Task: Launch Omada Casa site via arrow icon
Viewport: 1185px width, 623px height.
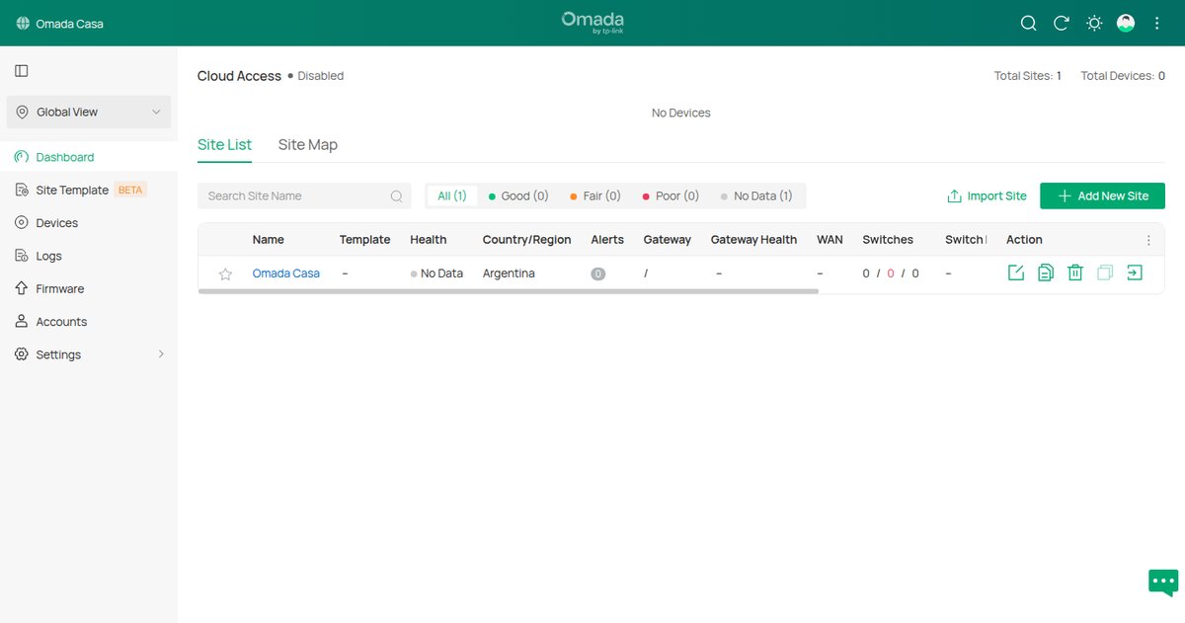Action: click(1135, 273)
